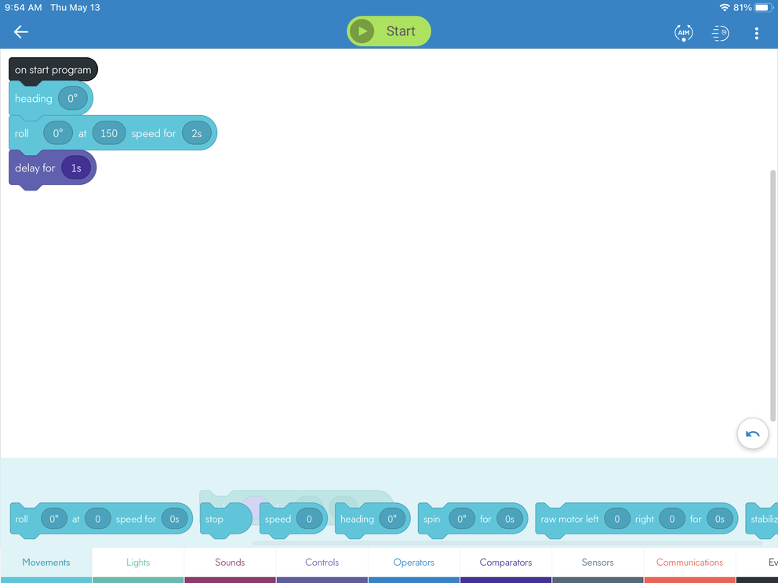Open the Controls category tab
Screen dimensions: 778x583
point(322,563)
